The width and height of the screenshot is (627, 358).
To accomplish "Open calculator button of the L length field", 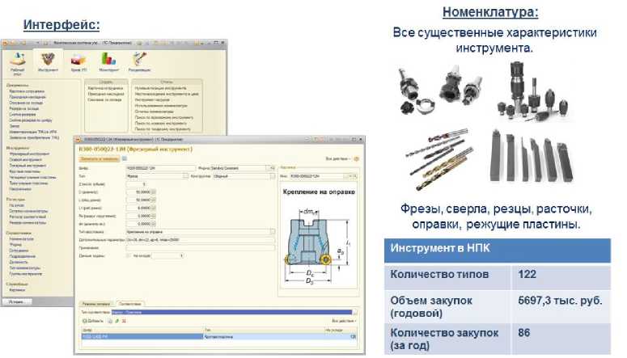I will tap(154, 200).
